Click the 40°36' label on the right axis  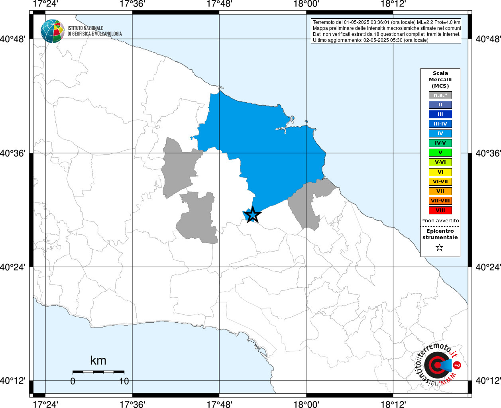coord(488,153)
